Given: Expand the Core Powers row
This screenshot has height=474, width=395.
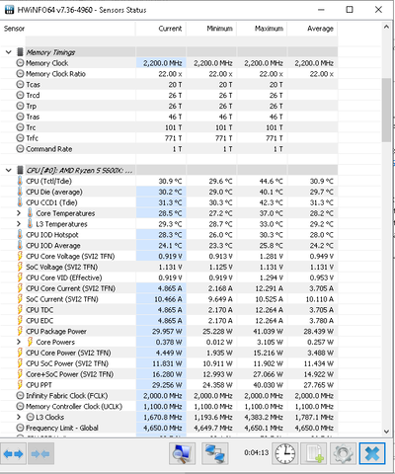Looking at the screenshot, I should [19, 342].
